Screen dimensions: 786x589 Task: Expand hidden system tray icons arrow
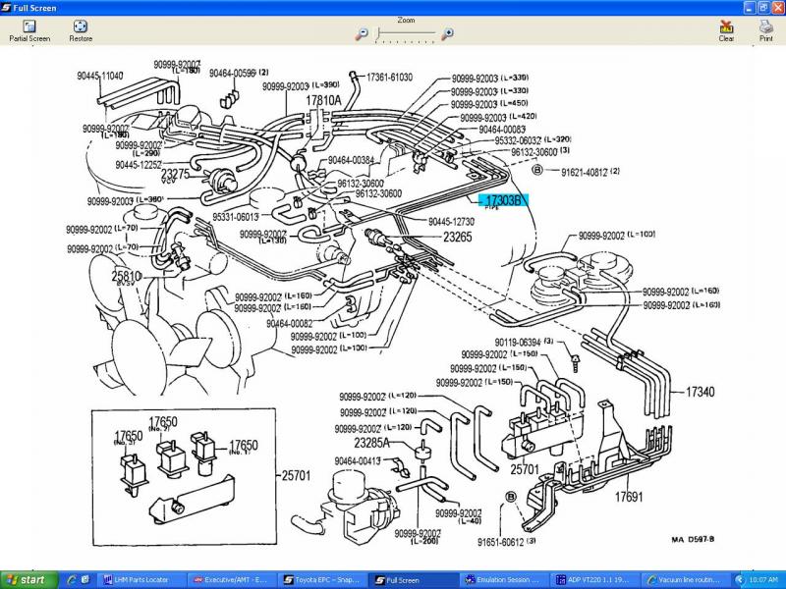click(740, 580)
